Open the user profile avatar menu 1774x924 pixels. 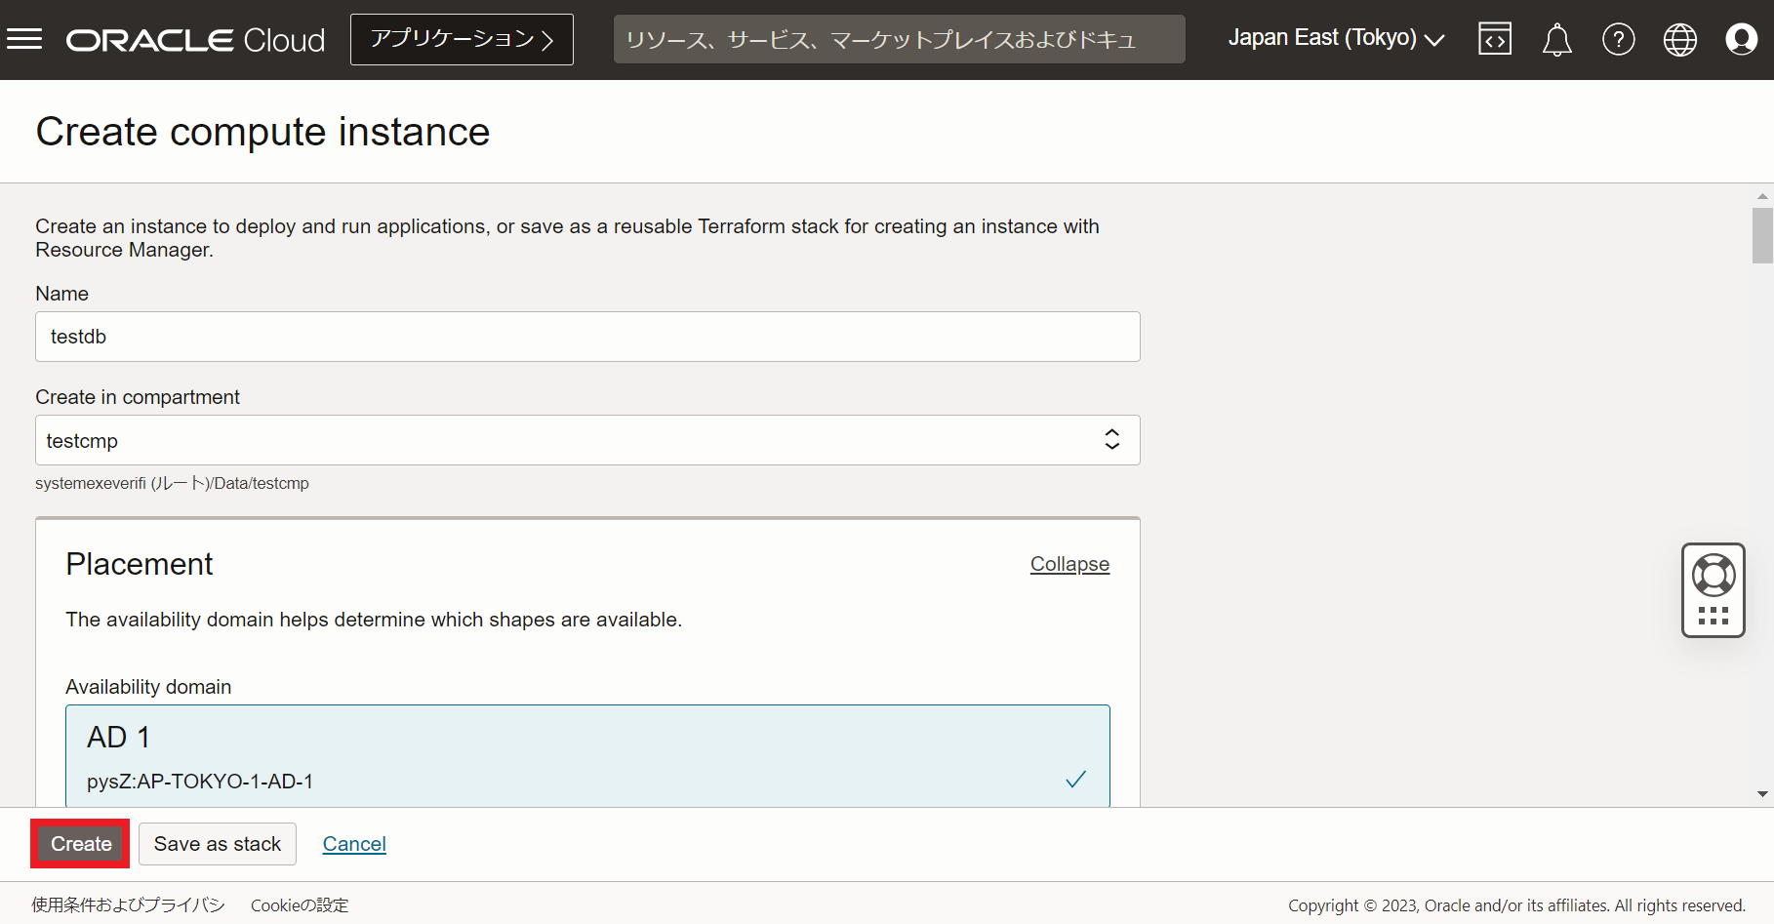pos(1741,39)
